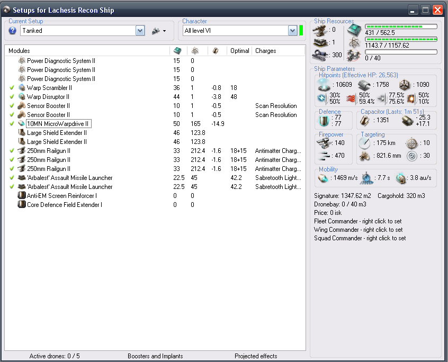448x362 pixels.
Task: Click the EM resistance lightning icon
Action: pos(322,98)
